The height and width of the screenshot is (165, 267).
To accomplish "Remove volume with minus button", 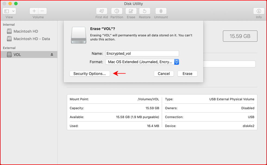I will (x=42, y=11).
